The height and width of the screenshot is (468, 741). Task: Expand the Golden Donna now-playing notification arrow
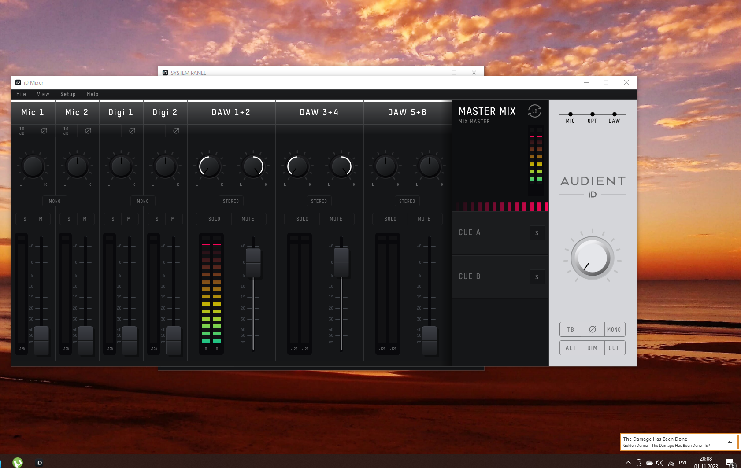[x=730, y=442]
